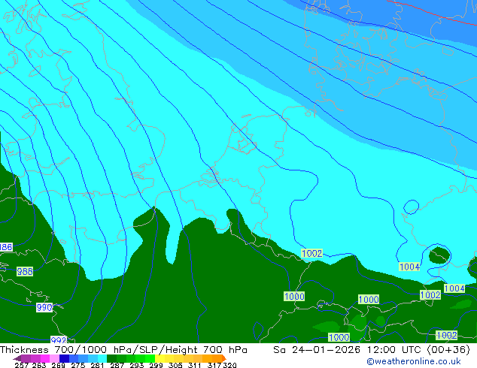Click the weatheronline.co.uk link
477x368 pixels.
[x=414, y=361]
